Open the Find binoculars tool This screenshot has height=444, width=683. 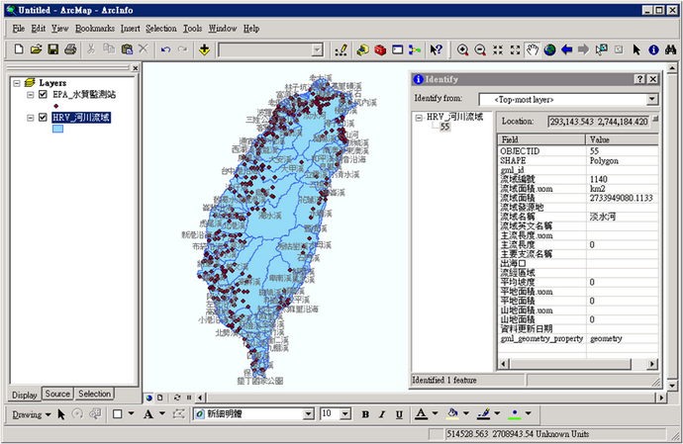tap(670, 49)
